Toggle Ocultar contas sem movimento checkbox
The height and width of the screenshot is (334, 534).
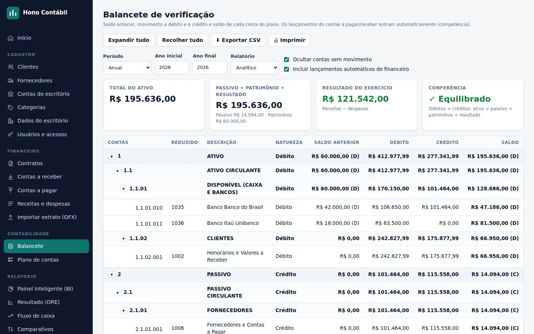click(286, 59)
